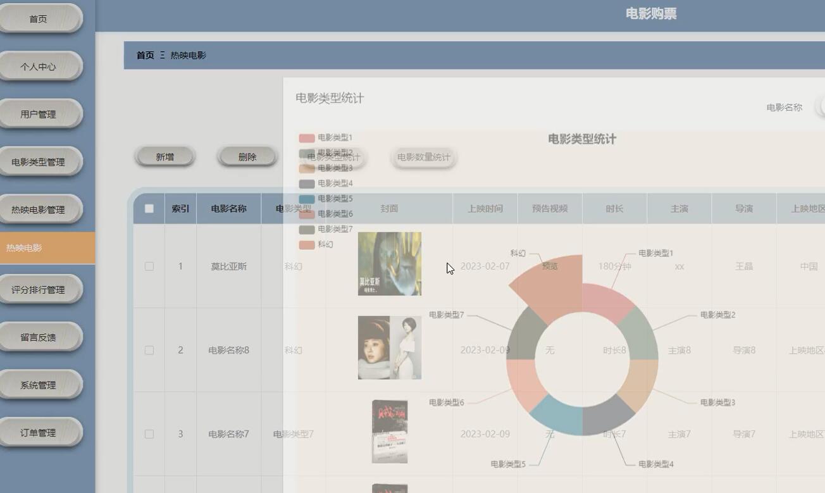Click the 电影名称7 cell
The height and width of the screenshot is (493, 825).
tap(228, 434)
